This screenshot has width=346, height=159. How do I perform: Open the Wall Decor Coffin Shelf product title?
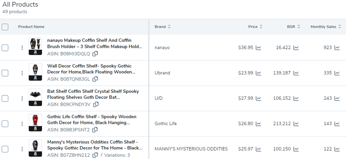[x=91, y=69]
